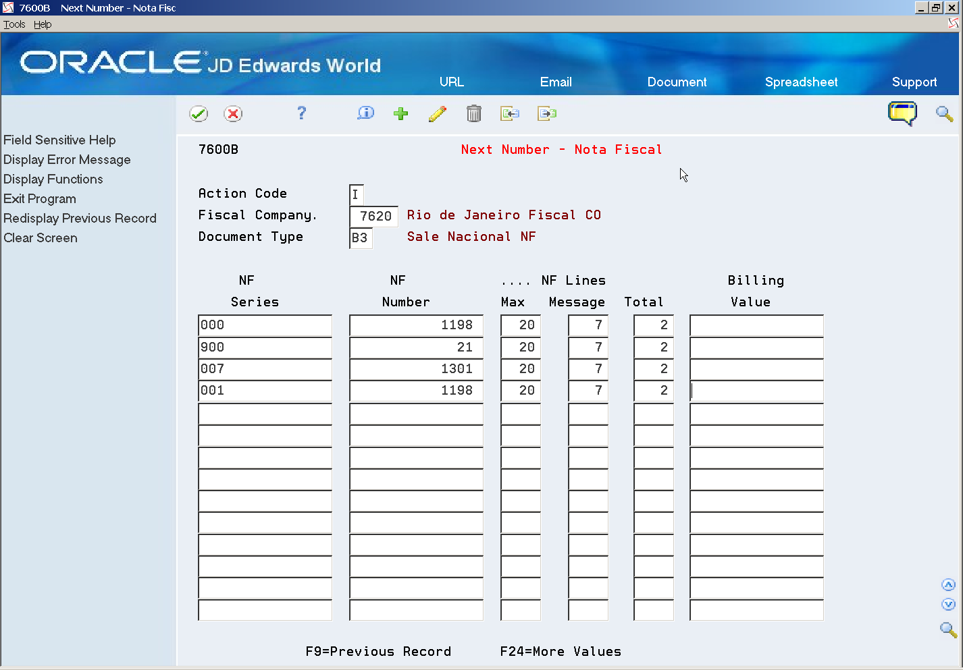This screenshot has width=963, height=670.
Task: Open the yellow message bubble icon
Action: pyautogui.click(x=902, y=113)
